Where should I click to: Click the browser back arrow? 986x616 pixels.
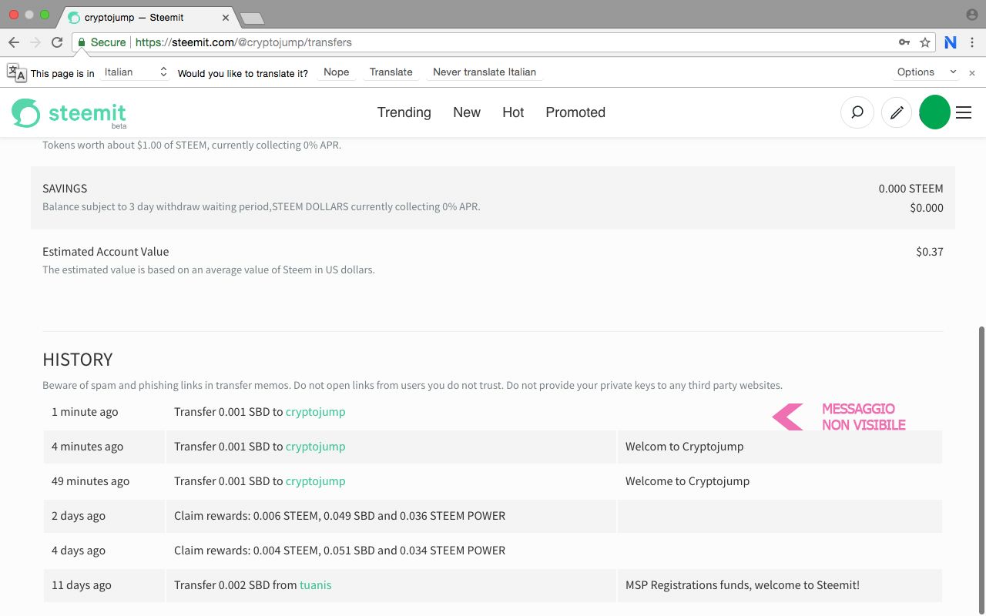coord(14,42)
